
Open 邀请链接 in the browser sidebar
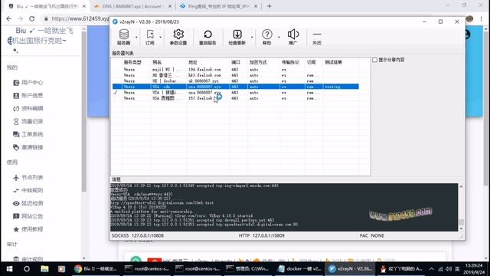click(x=28, y=147)
